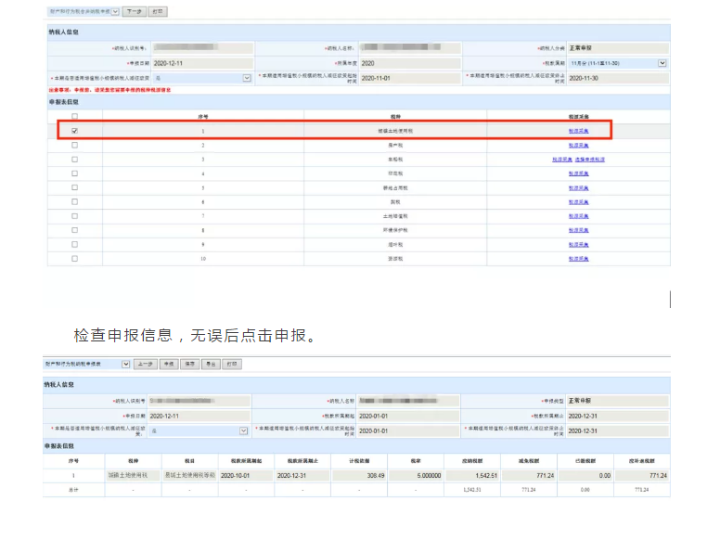Click the 已缴税额 cell showing 0.00
The height and width of the screenshot is (552, 720).
click(585, 475)
